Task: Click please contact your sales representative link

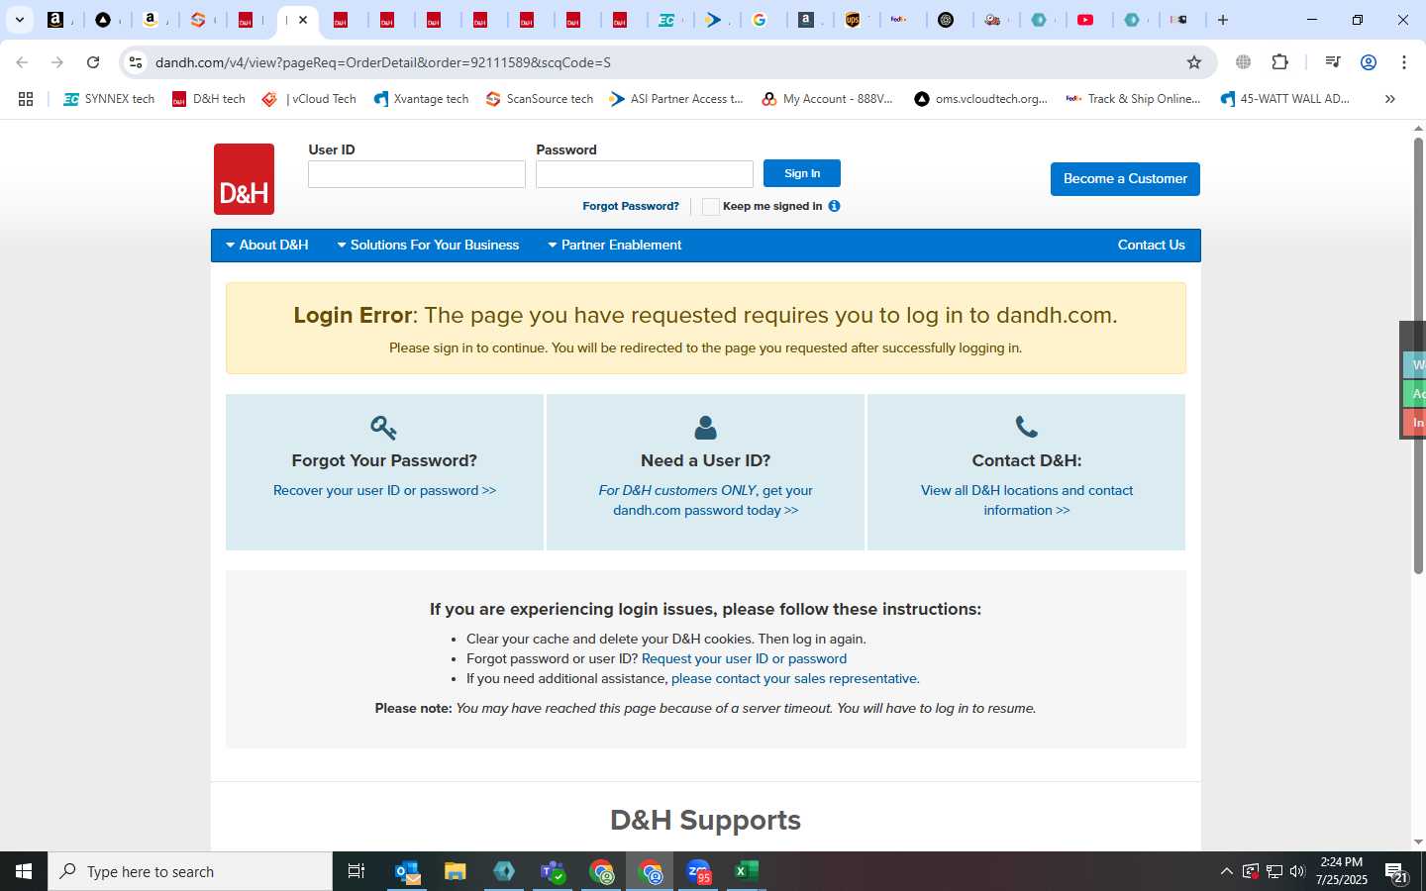Action: click(794, 678)
